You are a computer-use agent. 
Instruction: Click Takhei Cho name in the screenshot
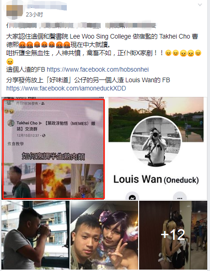click(27, 123)
